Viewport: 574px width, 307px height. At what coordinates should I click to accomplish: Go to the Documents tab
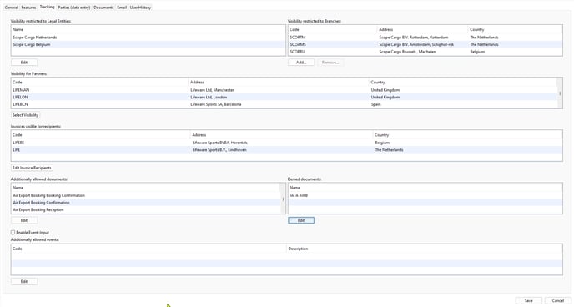click(103, 8)
